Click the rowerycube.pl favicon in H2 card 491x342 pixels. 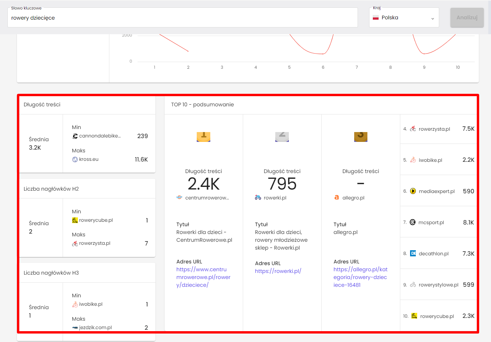pos(75,220)
